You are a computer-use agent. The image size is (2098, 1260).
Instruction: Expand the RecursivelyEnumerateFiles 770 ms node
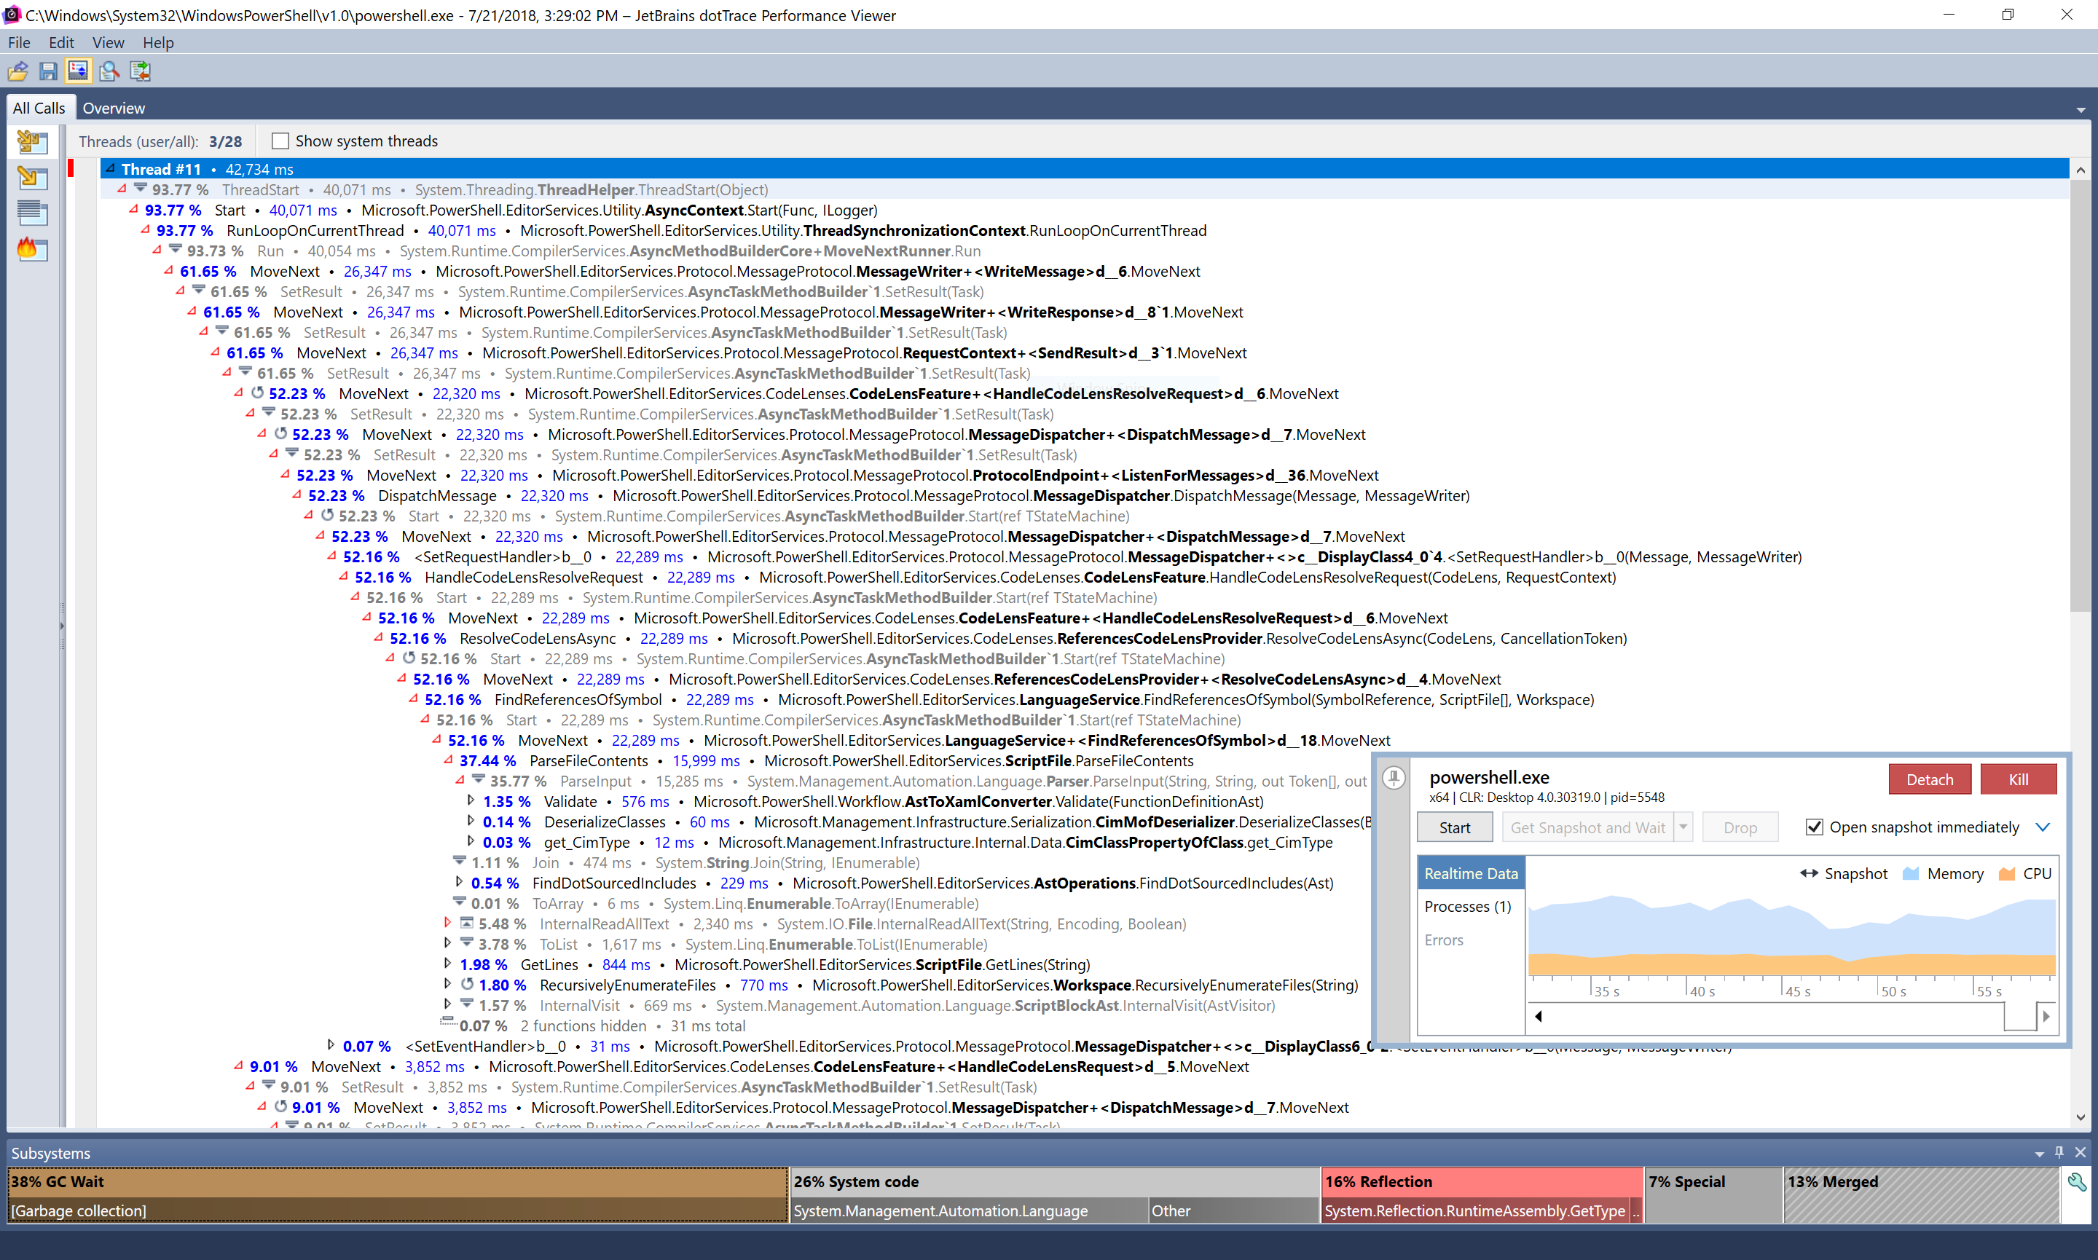point(447,983)
